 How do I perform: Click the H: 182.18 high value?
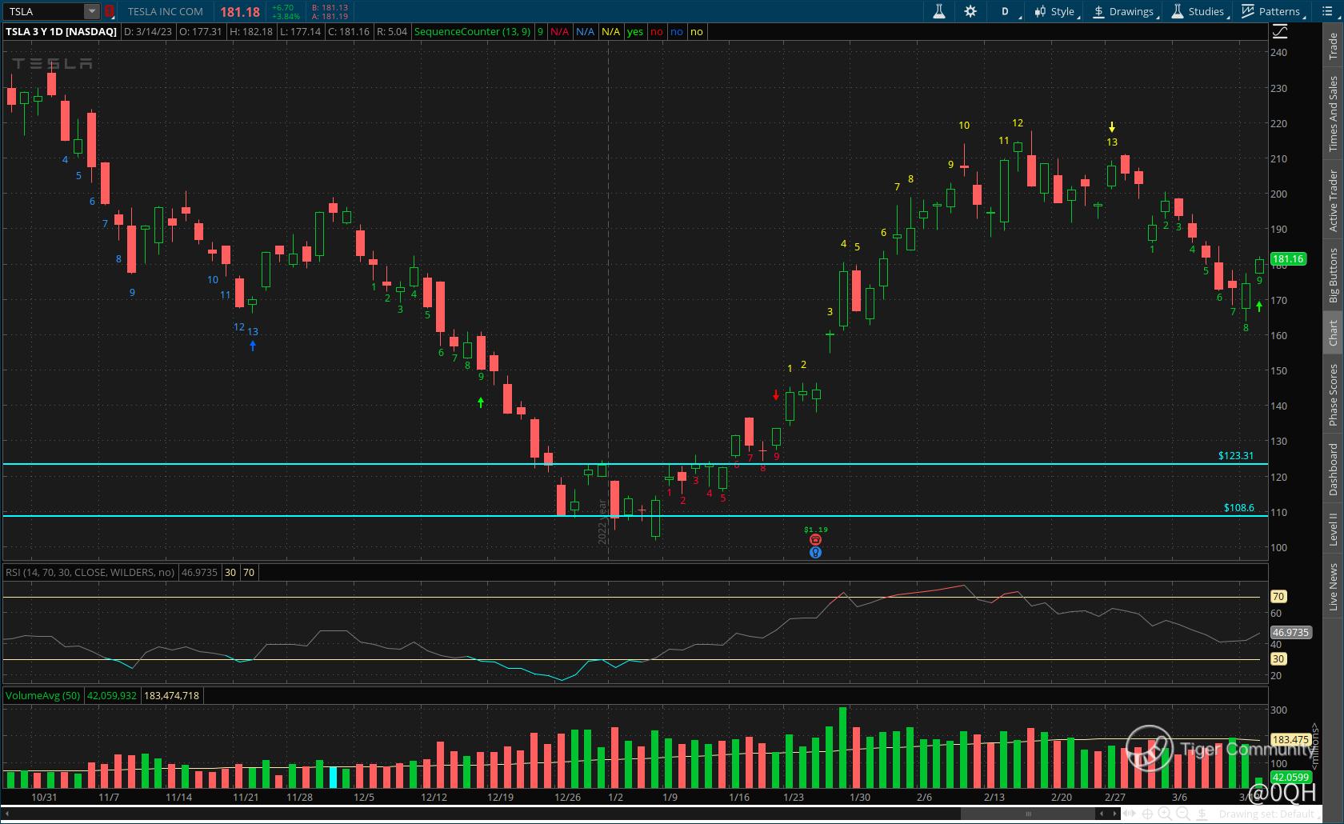[251, 32]
